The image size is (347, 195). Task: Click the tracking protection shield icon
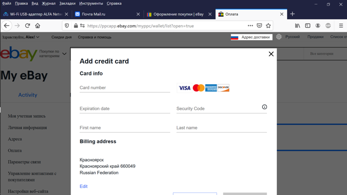click(67, 26)
